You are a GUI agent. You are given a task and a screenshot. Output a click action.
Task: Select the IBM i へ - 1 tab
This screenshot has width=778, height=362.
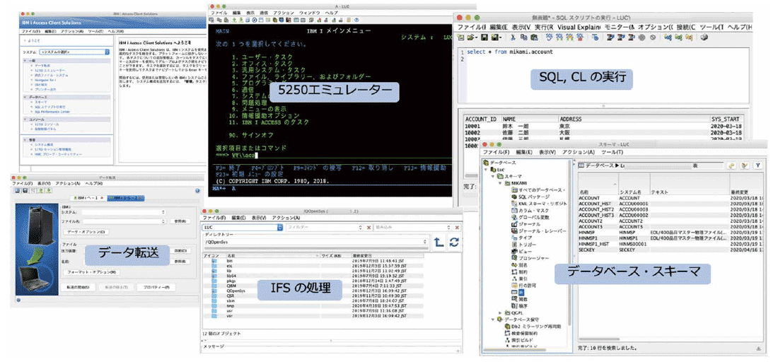click(x=88, y=198)
